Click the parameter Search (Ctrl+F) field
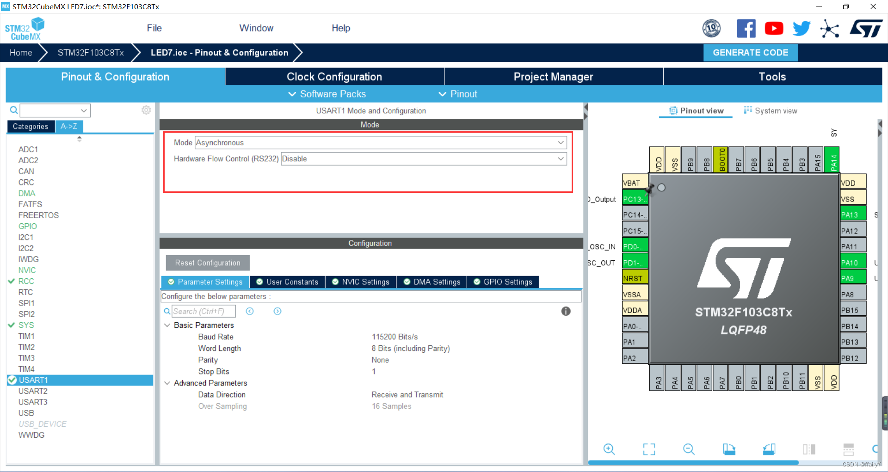Screen dimensions: 888x472 pos(204,311)
